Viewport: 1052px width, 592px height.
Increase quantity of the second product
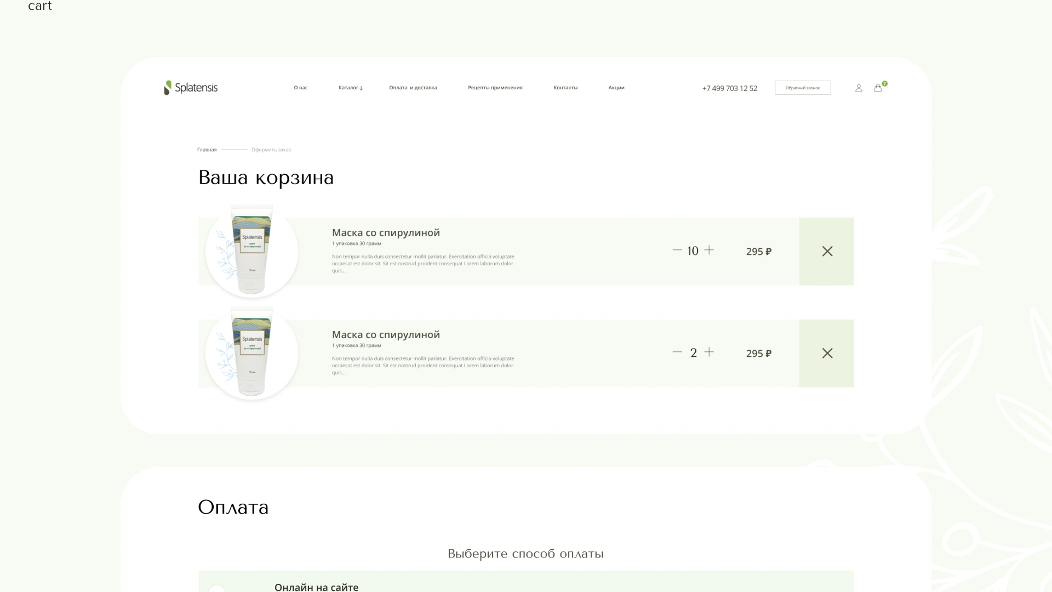pos(709,352)
